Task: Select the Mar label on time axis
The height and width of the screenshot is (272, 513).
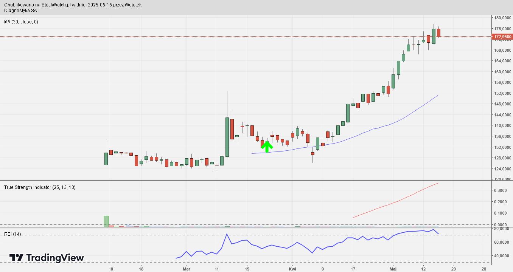Action: [x=186, y=269]
